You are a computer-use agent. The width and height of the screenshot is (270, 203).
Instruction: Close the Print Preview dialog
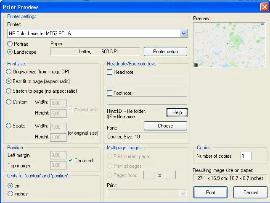click(265, 7)
